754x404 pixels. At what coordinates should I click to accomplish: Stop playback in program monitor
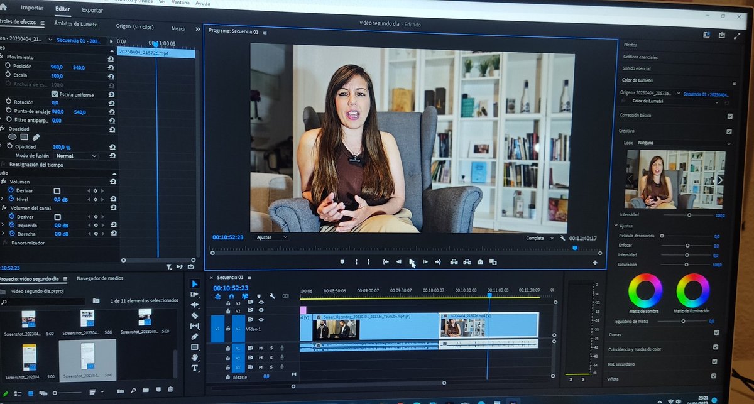[412, 262]
